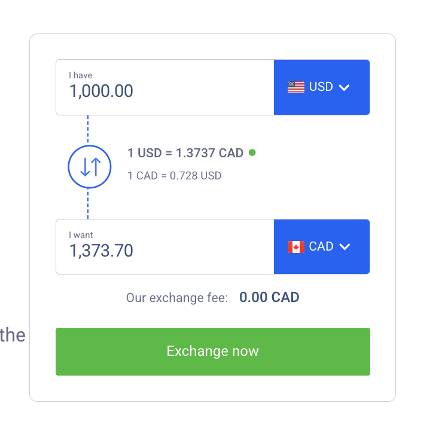Viewport: 445px width, 433px height.
Task: Expand the CAD chevron arrow
Action: tap(345, 247)
